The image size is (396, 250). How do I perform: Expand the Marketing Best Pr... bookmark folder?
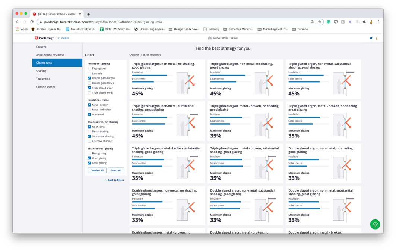click(x=273, y=29)
